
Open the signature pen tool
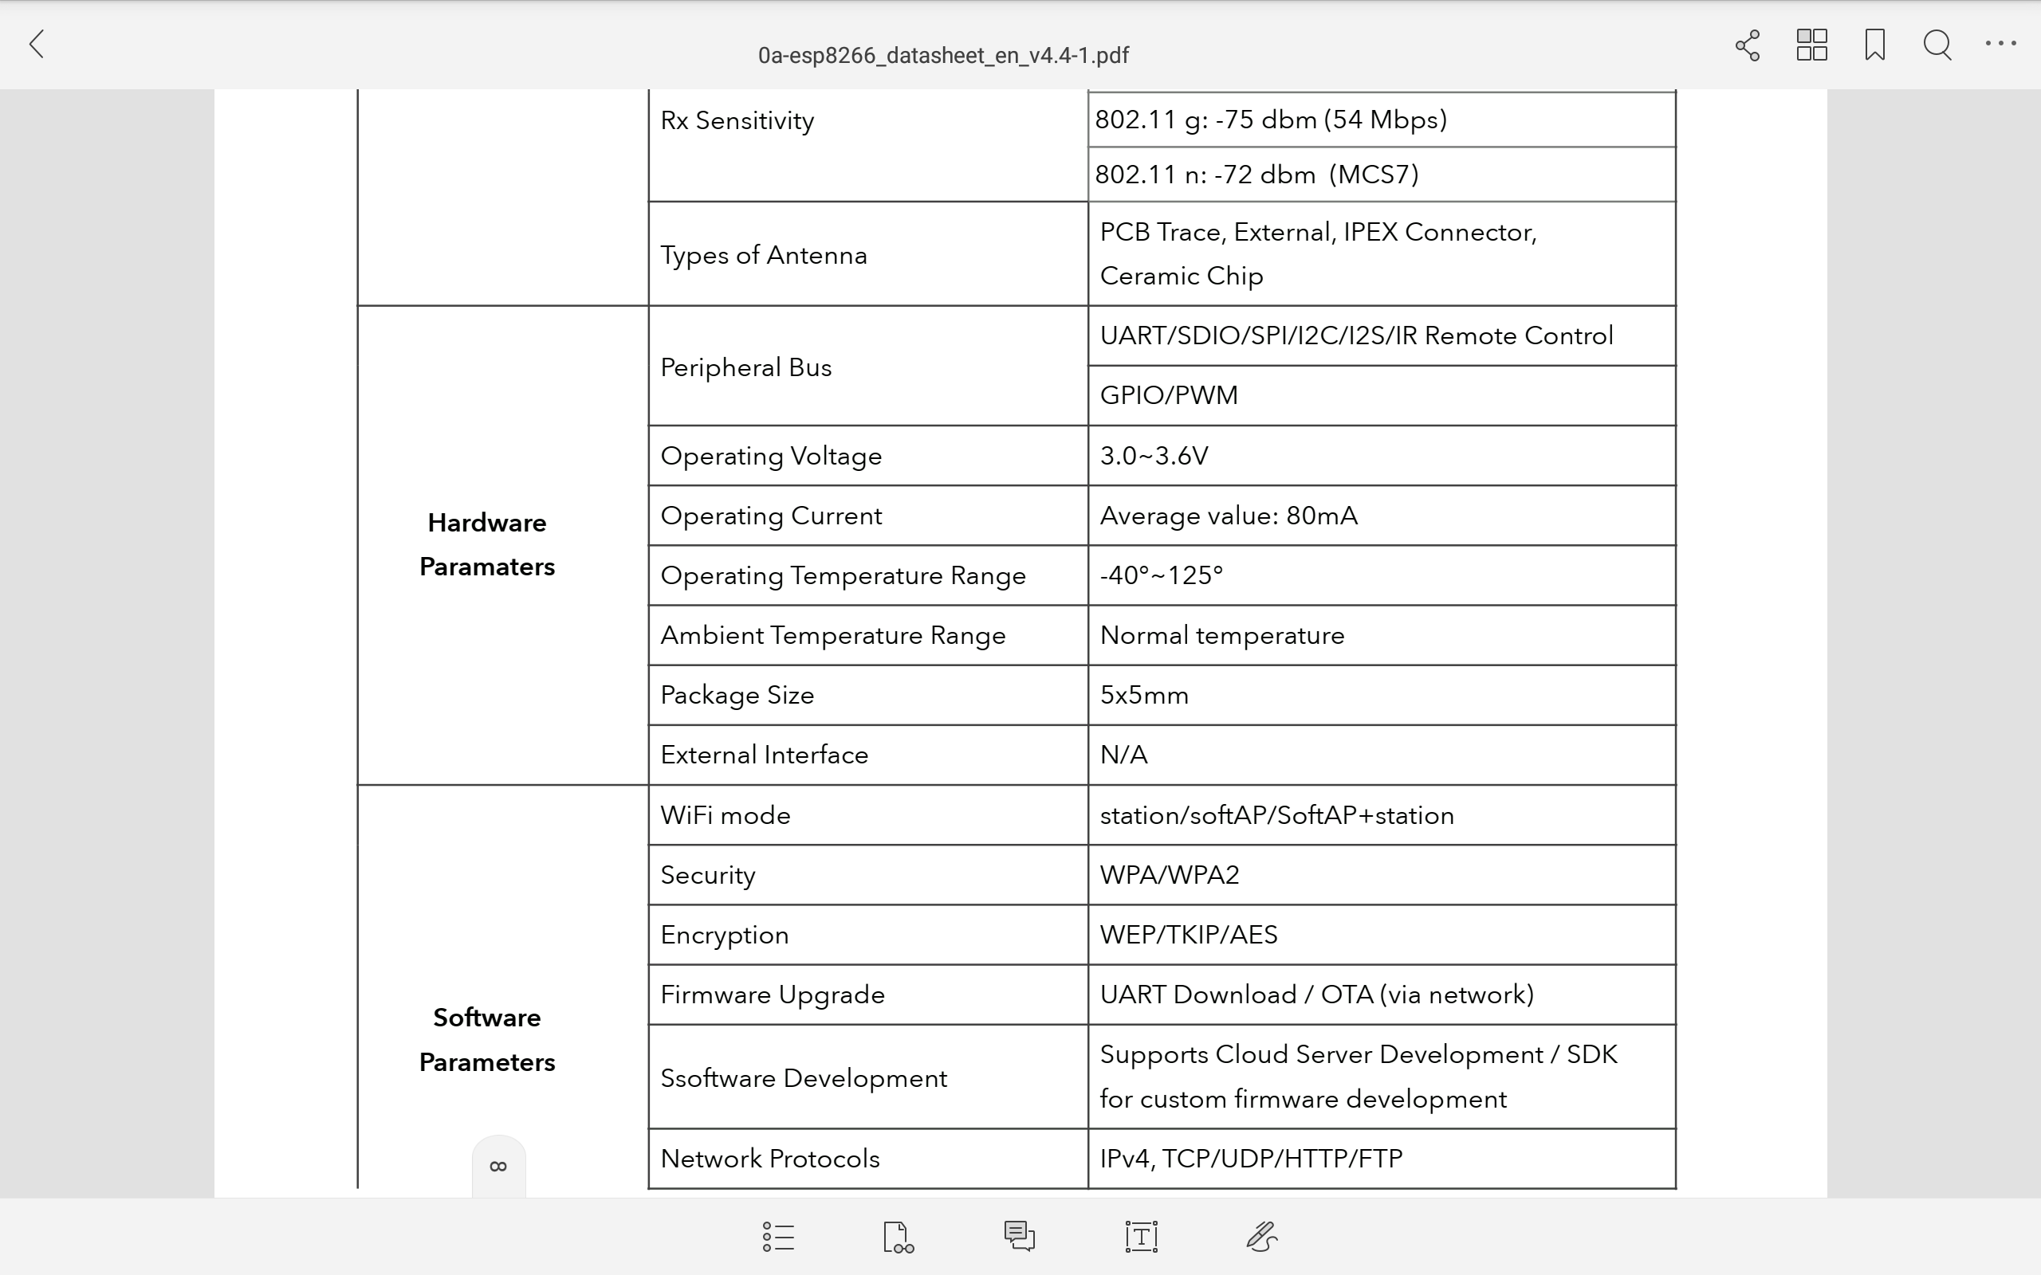pos(1260,1237)
